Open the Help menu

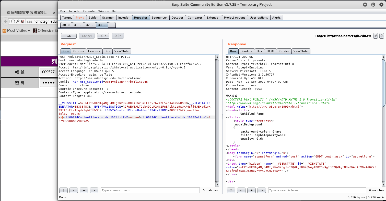(x=115, y=11)
